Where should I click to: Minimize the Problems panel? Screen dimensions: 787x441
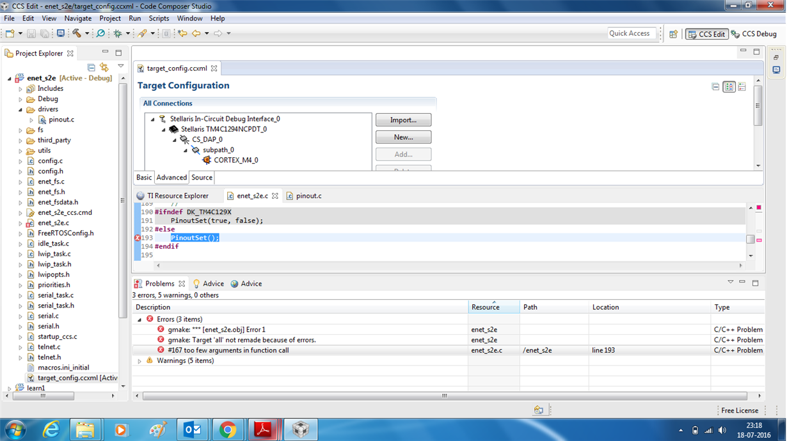point(742,282)
